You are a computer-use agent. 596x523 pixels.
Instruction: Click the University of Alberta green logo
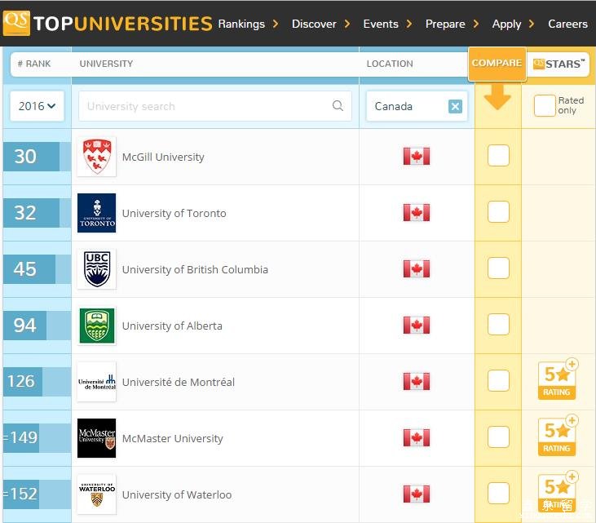(96, 326)
